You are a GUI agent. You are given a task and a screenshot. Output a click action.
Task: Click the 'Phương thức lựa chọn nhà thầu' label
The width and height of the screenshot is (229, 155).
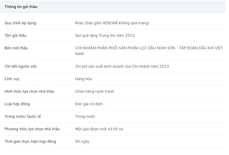pyautogui.click(x=32, y=129)
